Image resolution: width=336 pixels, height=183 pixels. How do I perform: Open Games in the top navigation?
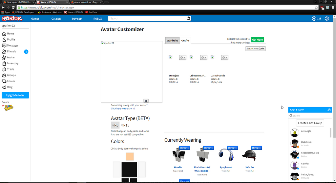[35, 19]
